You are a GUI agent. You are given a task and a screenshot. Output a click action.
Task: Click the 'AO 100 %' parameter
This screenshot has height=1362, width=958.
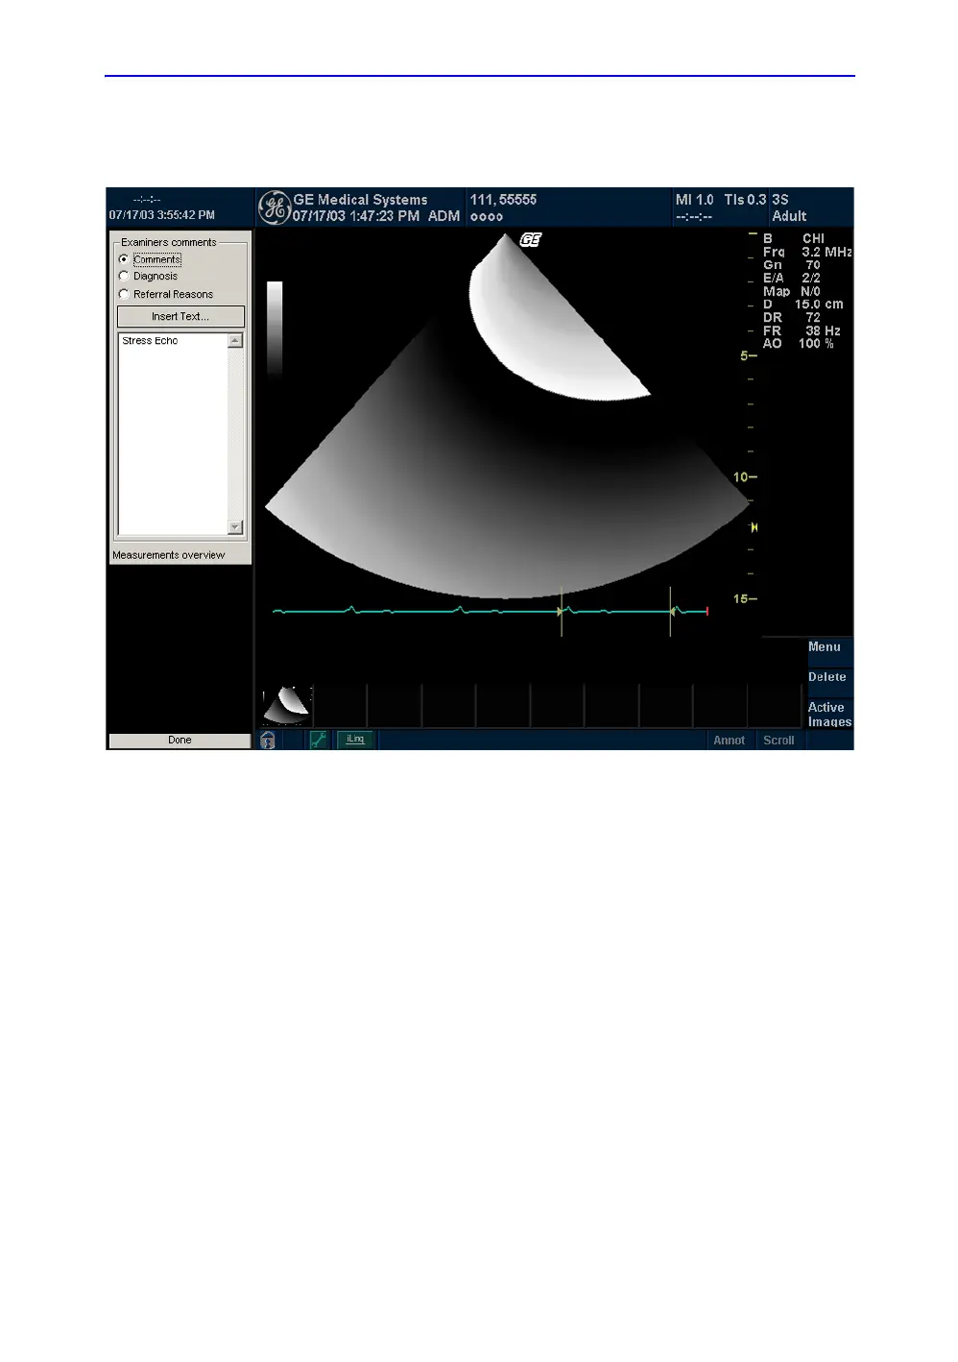(x=799, y=344)
